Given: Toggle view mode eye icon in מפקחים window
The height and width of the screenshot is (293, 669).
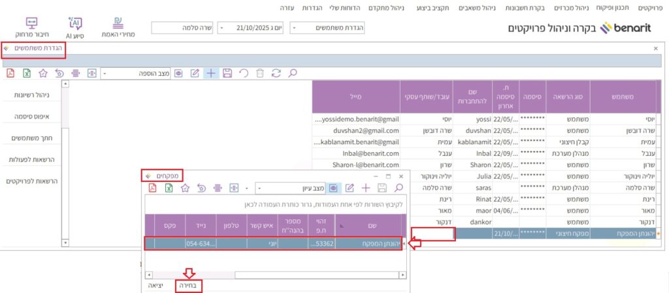Looking at the screenshot, I should point(333,188).
